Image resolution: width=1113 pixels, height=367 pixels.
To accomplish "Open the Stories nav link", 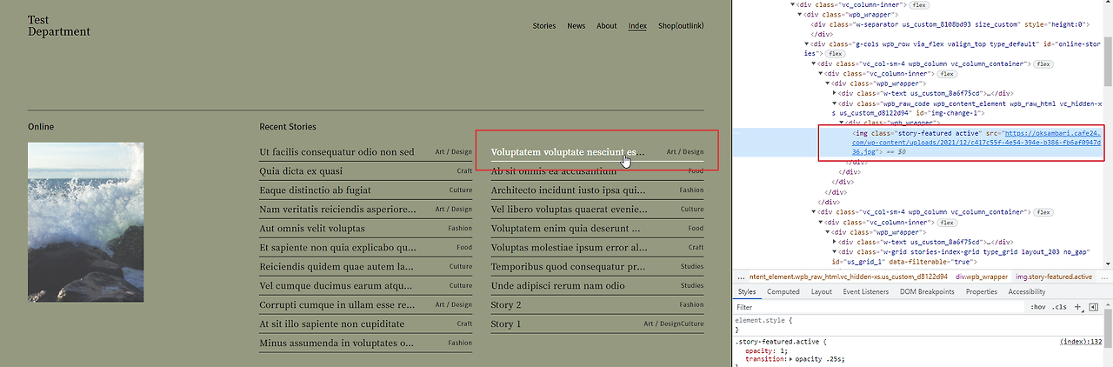I will [x=544, y=26].
